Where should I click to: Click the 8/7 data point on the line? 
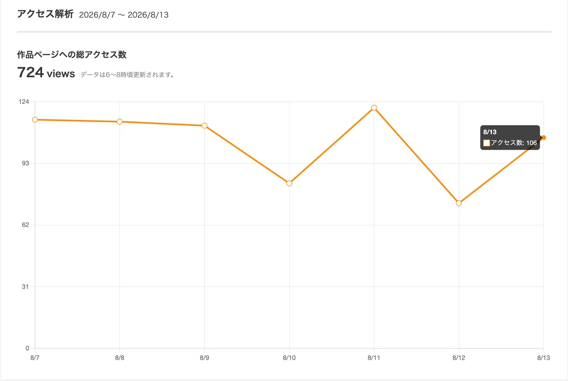tap(35, 120)
